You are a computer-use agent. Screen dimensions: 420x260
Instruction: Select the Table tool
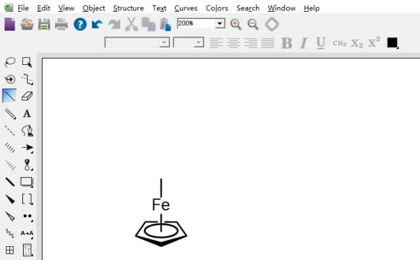tap(10, 250)
